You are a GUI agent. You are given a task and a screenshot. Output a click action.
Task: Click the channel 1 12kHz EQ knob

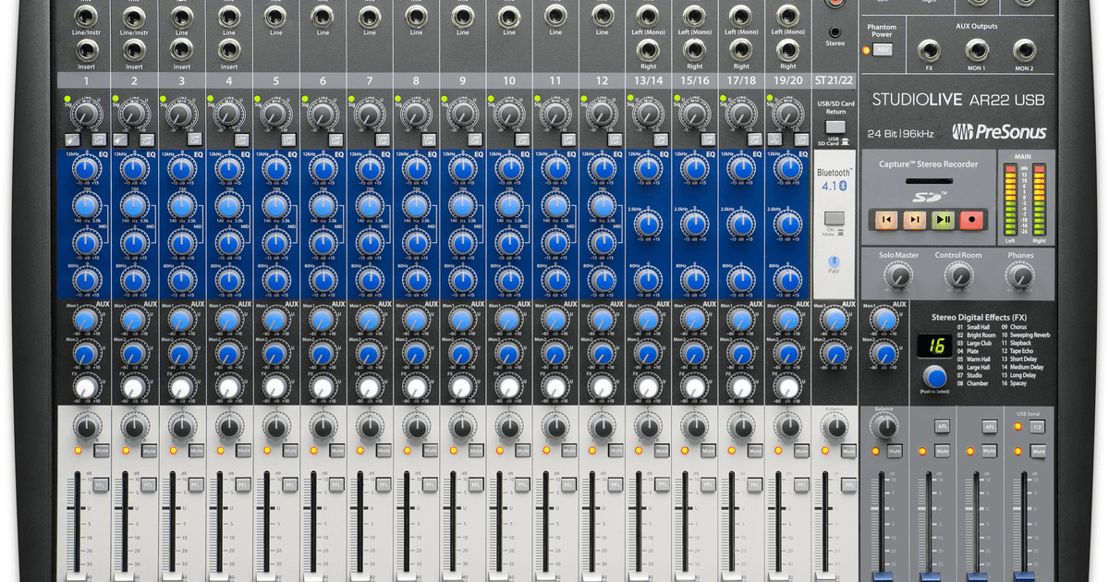(x=87, y=169)
